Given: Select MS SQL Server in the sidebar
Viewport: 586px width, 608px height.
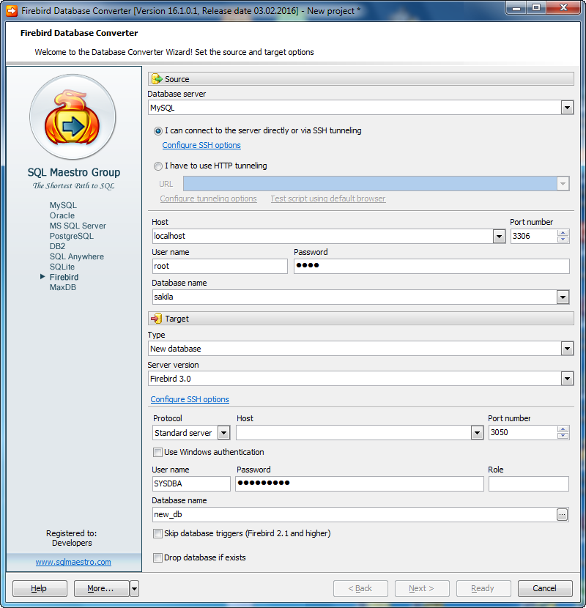Looking at the screenshot, I should [x=78, y=226].
